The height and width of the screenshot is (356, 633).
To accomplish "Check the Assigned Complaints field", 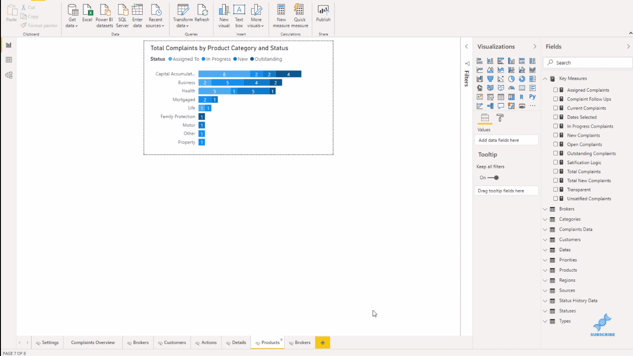I will click(556, 90).
